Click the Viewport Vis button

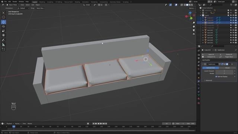pyautogui.click(x=210, y=57)
